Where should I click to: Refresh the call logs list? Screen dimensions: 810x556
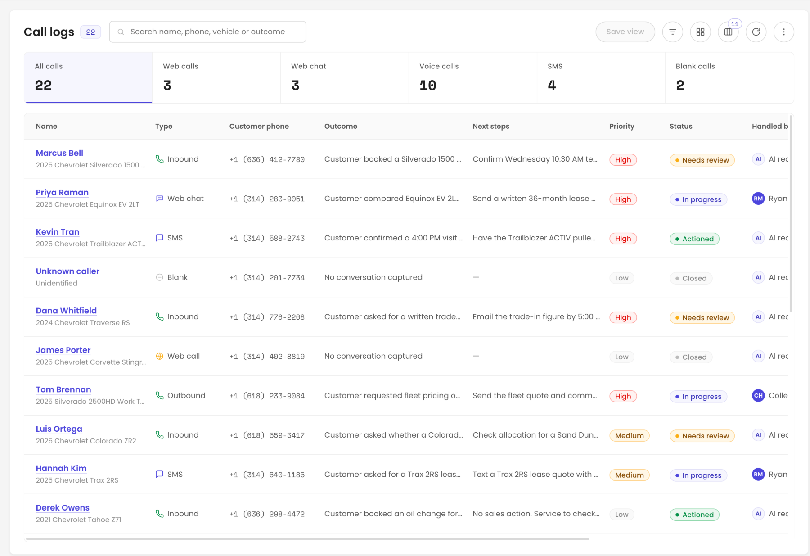click(756, 32)
